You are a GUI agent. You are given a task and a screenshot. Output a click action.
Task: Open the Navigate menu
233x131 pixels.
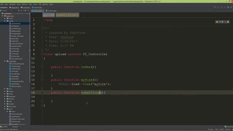coord(12,4)
